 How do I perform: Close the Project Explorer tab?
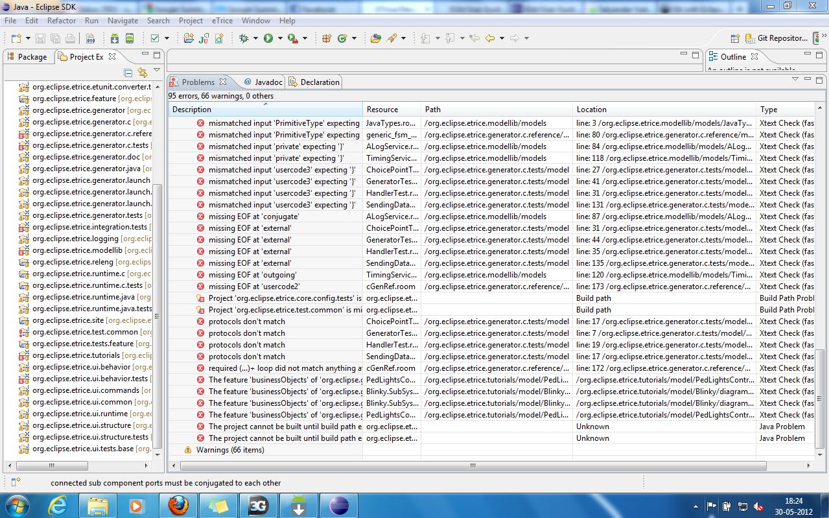point(112,56)
